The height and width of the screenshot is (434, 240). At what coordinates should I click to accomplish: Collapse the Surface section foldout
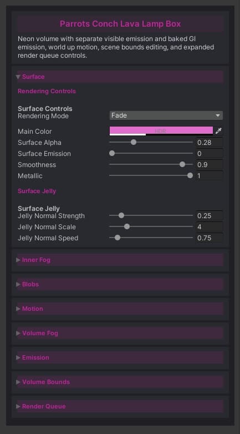pos(120,77)
